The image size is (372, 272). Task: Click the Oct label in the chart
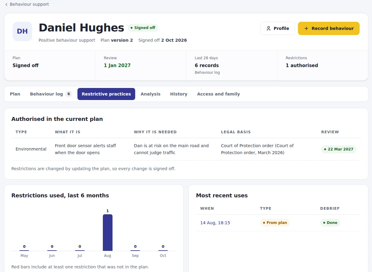pos(163,256)
